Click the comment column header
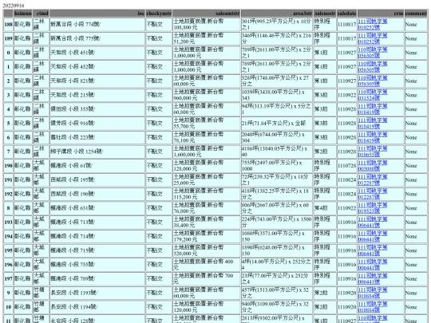The image size is (431, 323). (416, 14)
